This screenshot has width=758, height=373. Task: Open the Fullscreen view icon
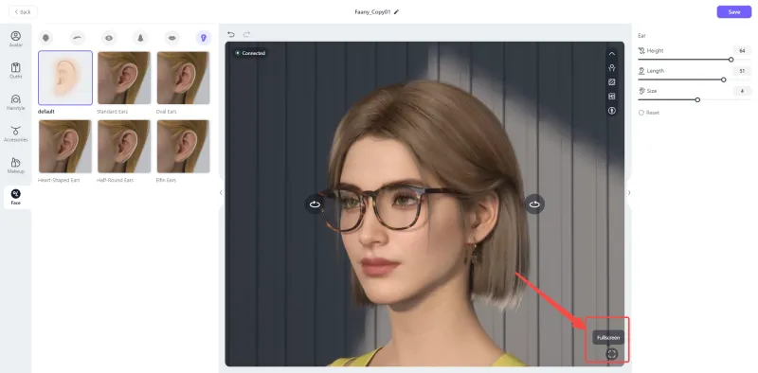click(611, 354)
